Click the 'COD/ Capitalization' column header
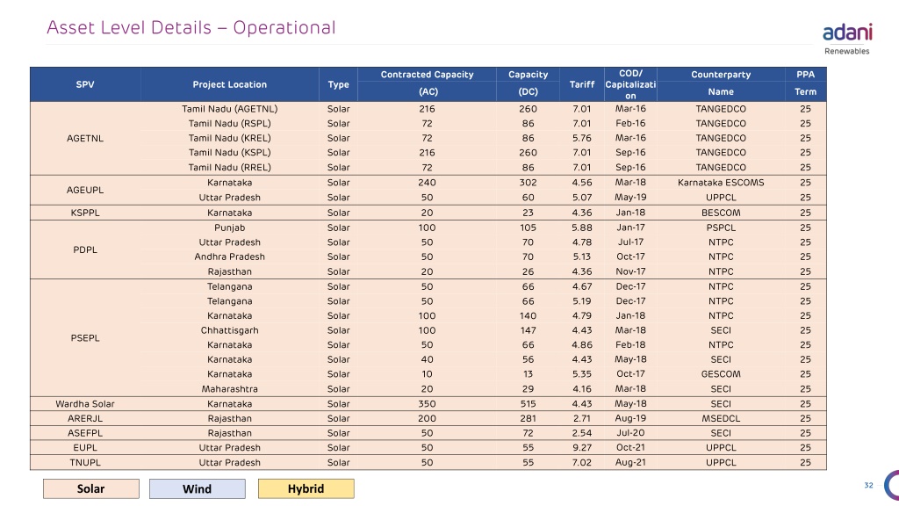The width and height of the screenshot is (899, 506). [630, 84]
